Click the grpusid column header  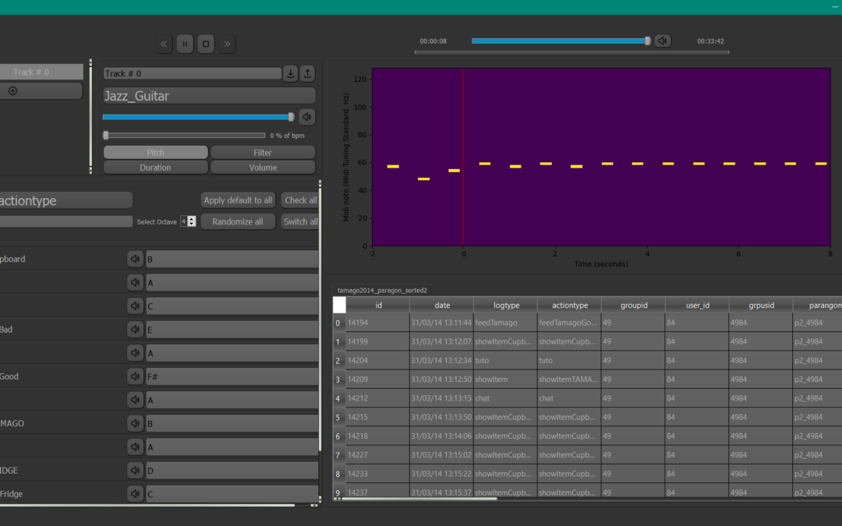[x=762, y=305]
